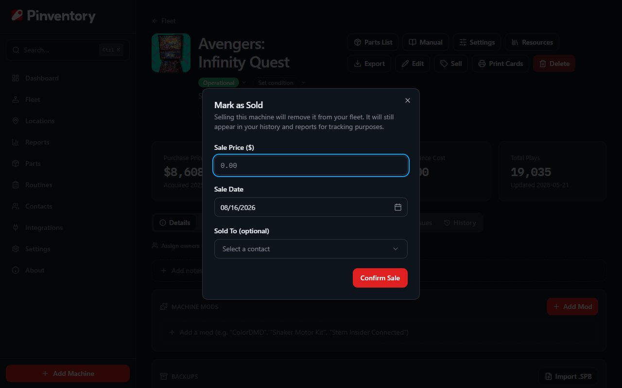
Task: Open the machine Manual button
Action: tap(426, 42)
